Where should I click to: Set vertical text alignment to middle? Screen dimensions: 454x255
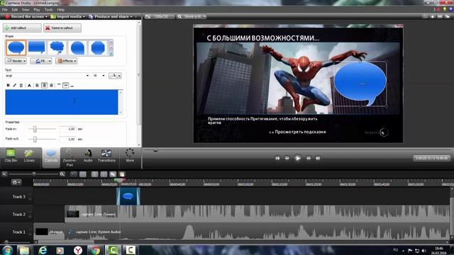[x=66, y=85]
